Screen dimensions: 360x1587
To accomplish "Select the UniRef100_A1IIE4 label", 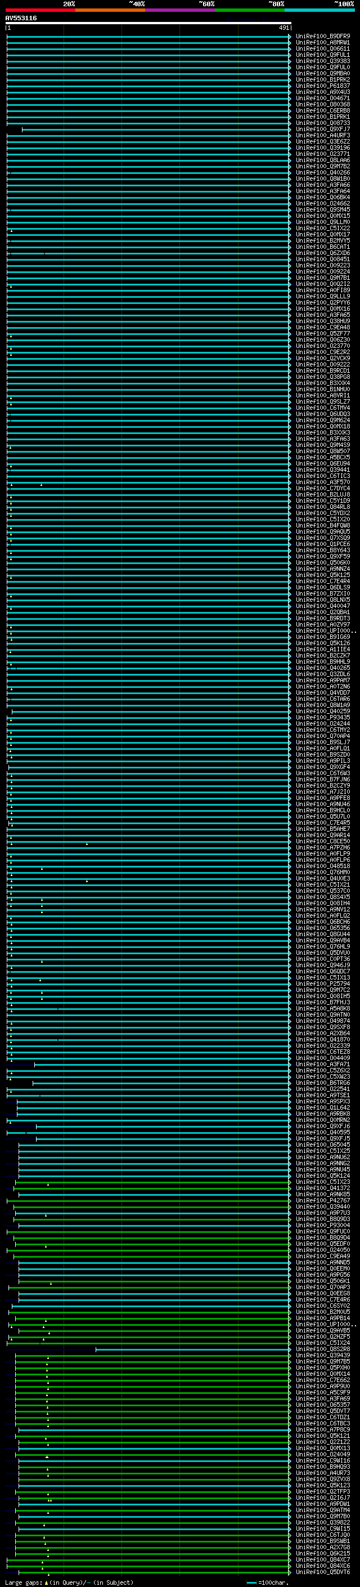I will click(x=322, y=649).
